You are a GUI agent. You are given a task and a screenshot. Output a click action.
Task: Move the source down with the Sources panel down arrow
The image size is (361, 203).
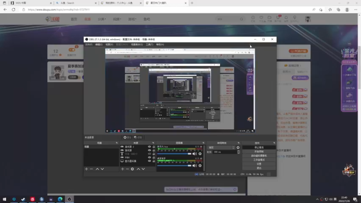coord(143,169)
